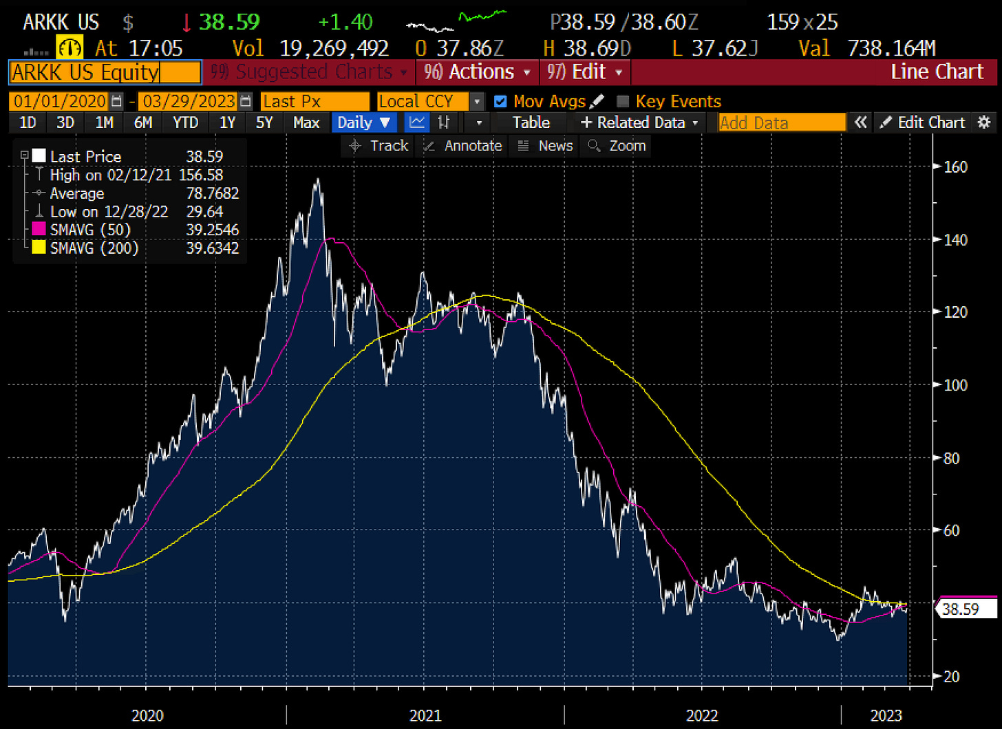Select the 5Y time range
This screenshot has height=729, width=1002.
click(264, 122)
